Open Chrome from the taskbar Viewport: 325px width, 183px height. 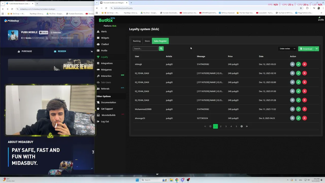pyautogui.click(x=177, y=180)
